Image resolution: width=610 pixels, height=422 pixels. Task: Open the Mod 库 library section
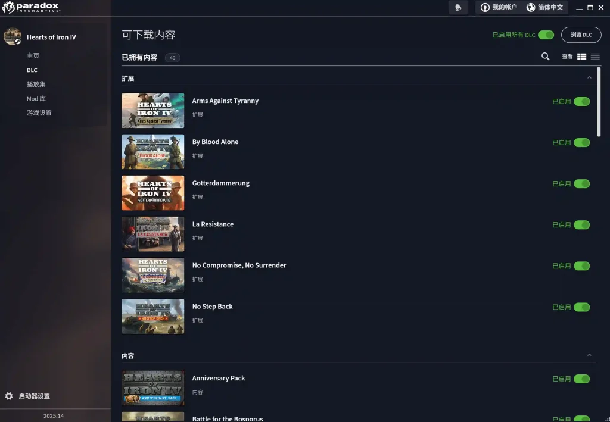[36, 98]
